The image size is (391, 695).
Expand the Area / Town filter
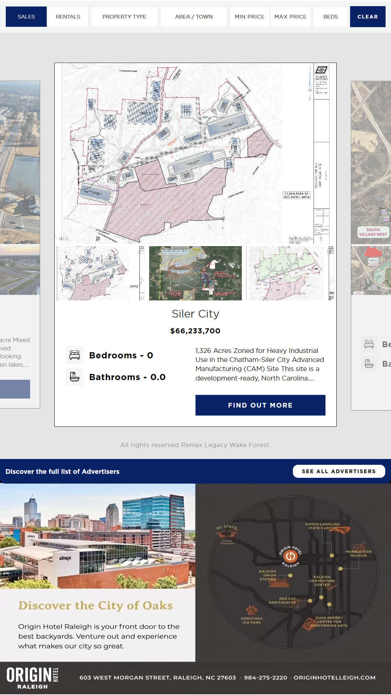click(x=194, y=17)
